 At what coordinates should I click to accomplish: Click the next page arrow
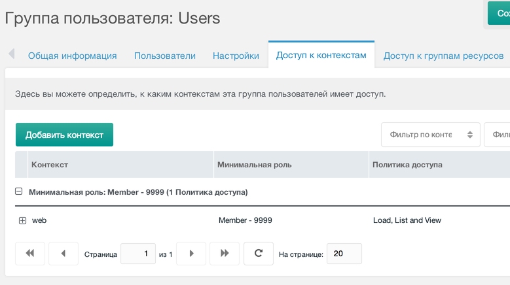(x=191, y=254)
